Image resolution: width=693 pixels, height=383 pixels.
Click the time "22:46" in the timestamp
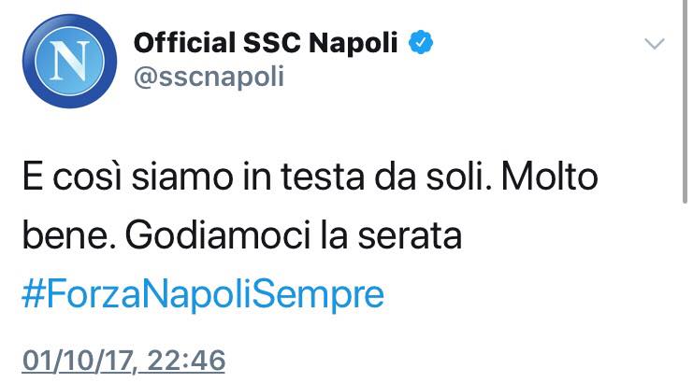pos(192,361)
